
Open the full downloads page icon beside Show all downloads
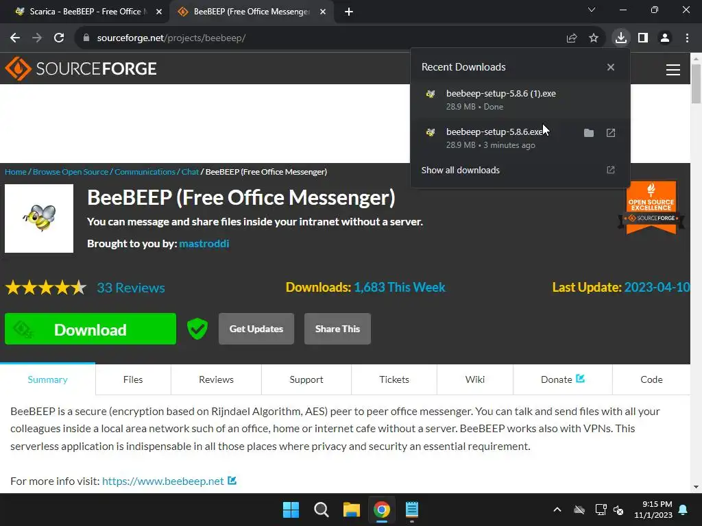(611, 170)
